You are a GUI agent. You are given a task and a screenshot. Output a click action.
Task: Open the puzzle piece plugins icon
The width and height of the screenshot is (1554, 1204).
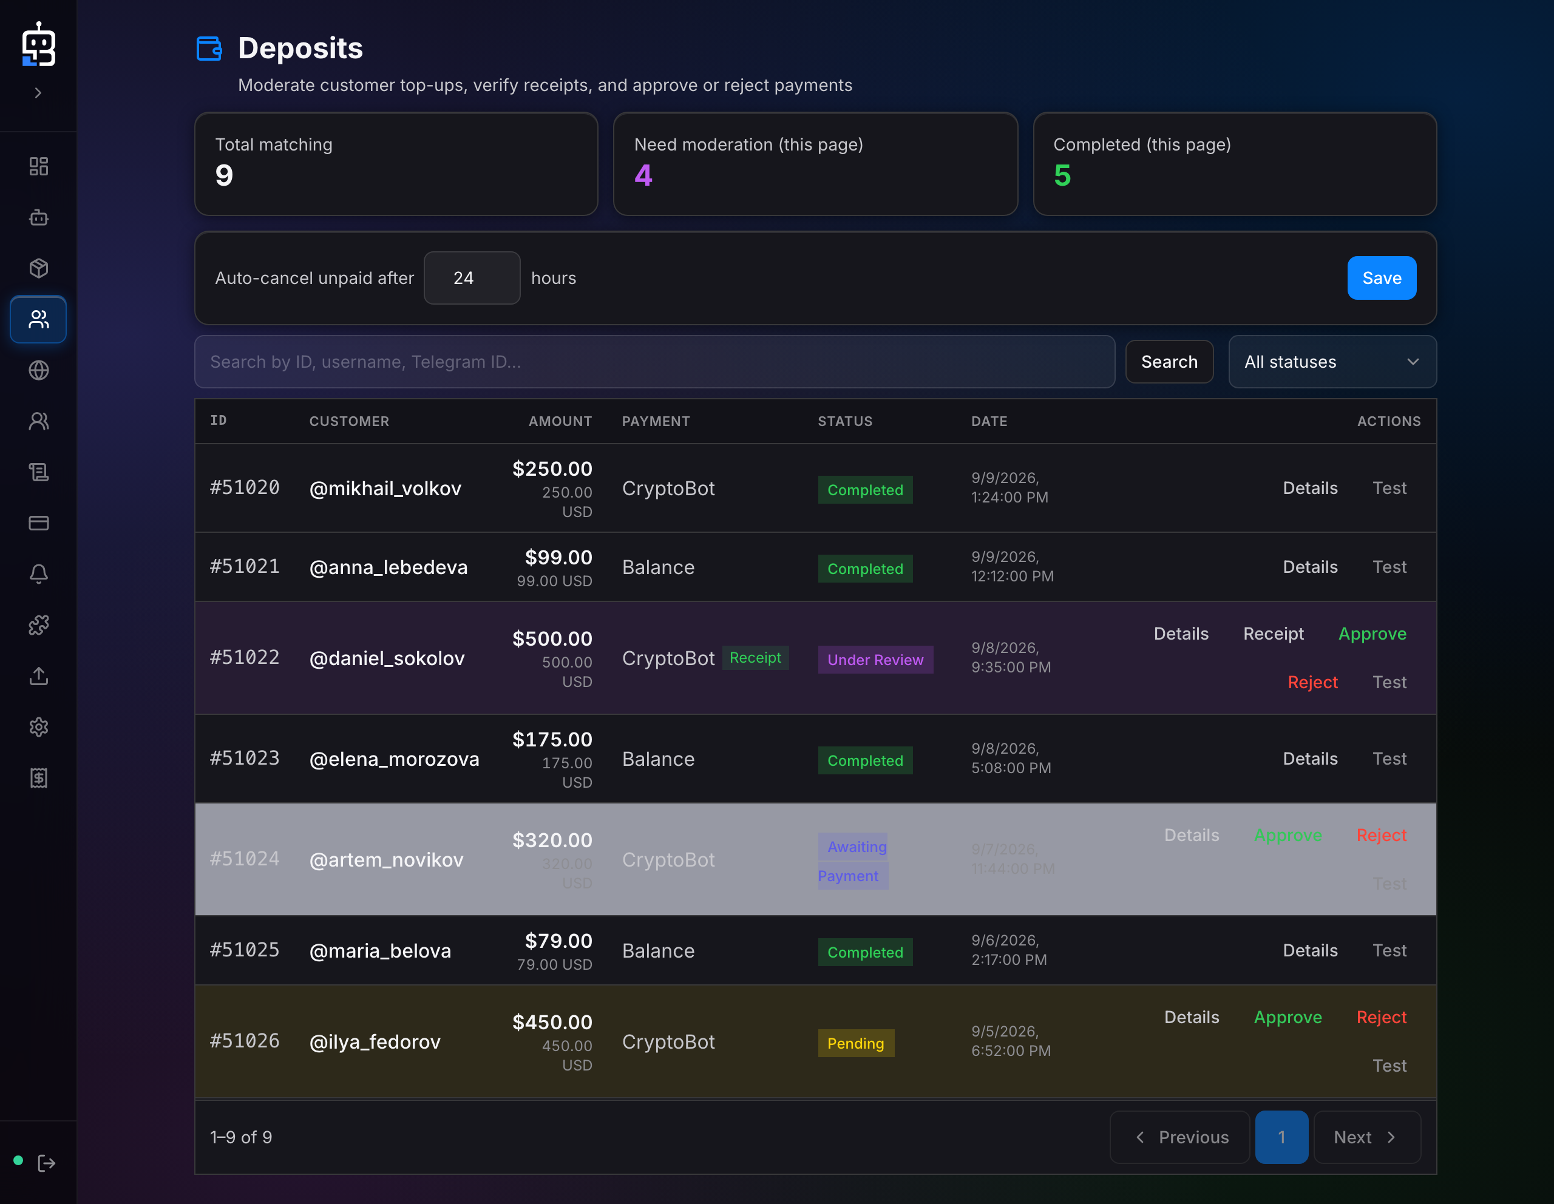38,625
